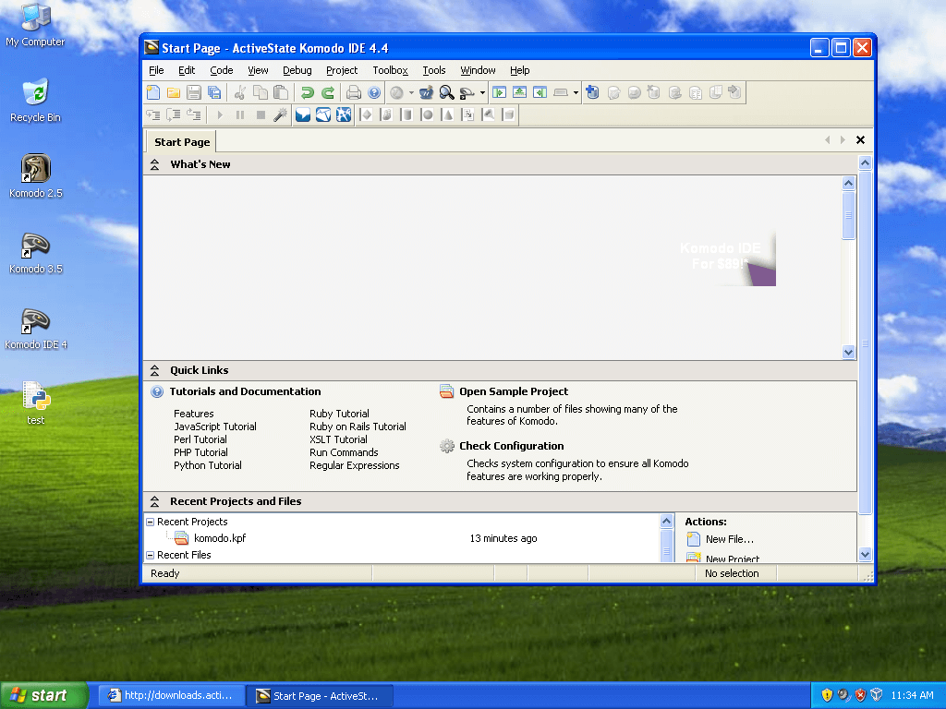Toggle the left pane visibility button
946x709 pixels.
click(499, 92)
